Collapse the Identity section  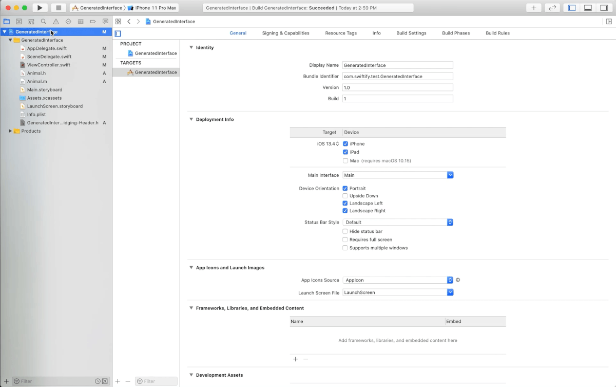191,47
